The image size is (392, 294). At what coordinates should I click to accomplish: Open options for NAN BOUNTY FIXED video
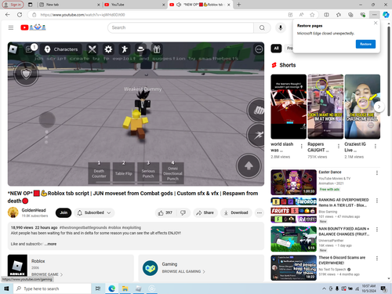point(377,230)
